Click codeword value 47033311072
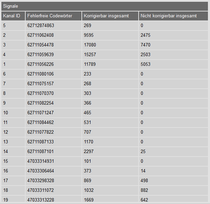210x204 pixels. click(40, 190)
